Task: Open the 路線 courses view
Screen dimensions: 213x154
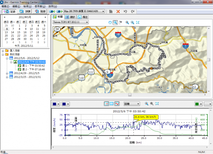Action: (x=40, y=11)
